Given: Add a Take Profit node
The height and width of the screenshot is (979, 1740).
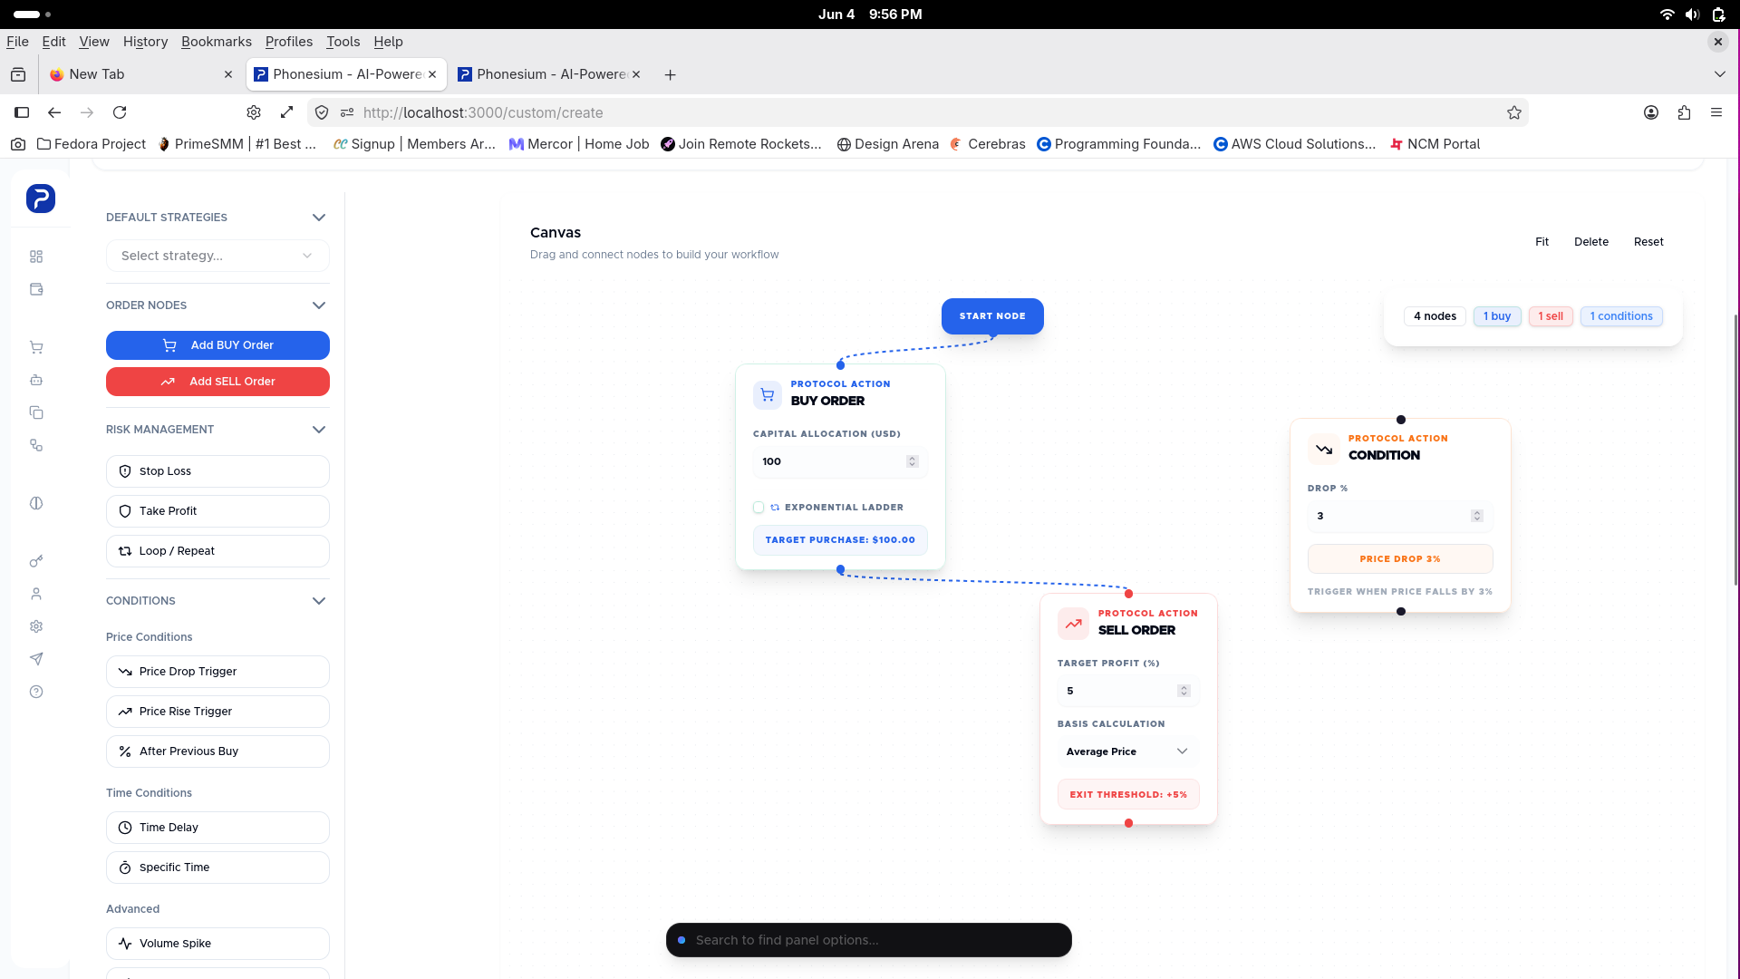Looking at the screenshot, I should (x=217, y=511).
